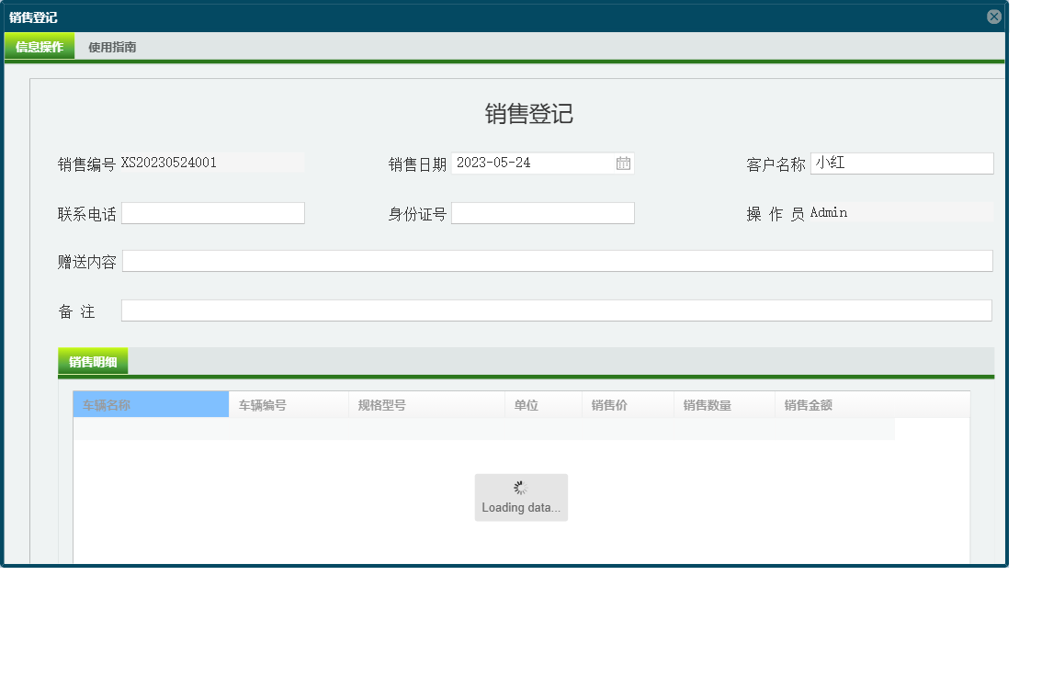The image size is (1042, 677).
Task: Sort by the 车辆编号 column
Action: tap(285, 404)
